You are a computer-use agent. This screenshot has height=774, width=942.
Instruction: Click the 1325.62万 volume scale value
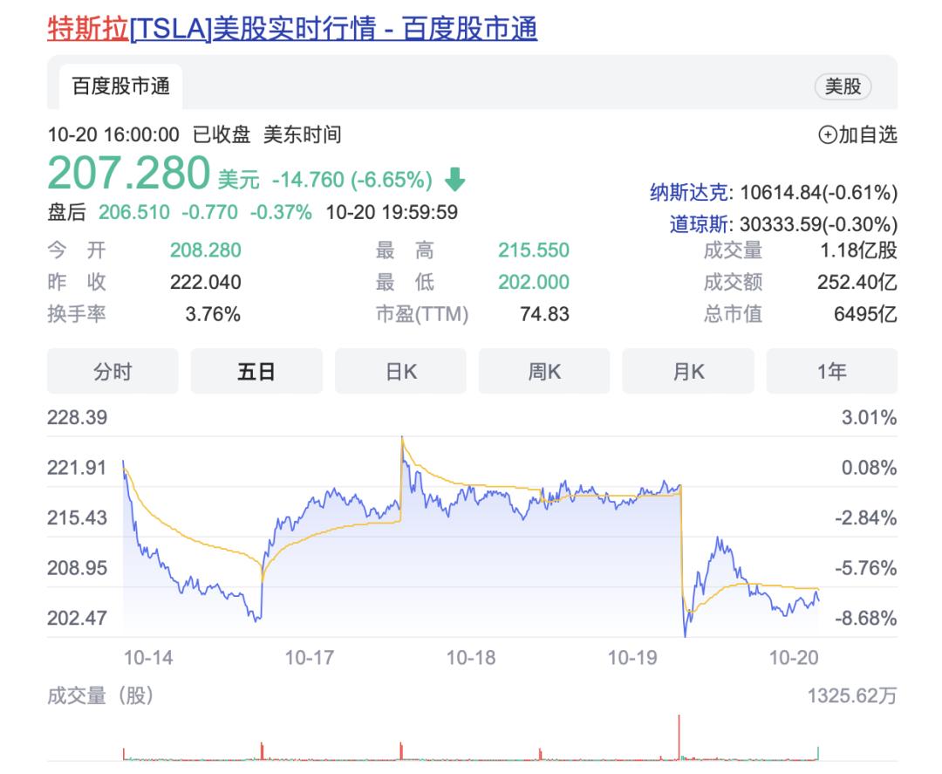click(x=852, y=695)
